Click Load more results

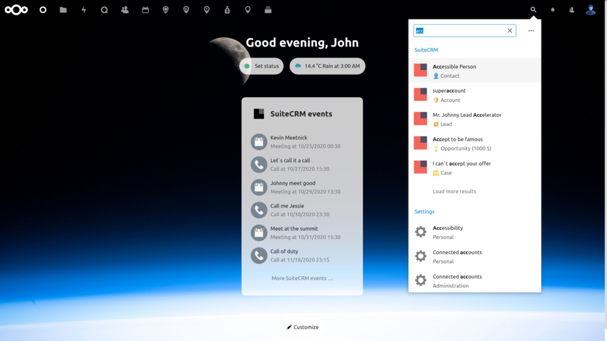[454, 191]
